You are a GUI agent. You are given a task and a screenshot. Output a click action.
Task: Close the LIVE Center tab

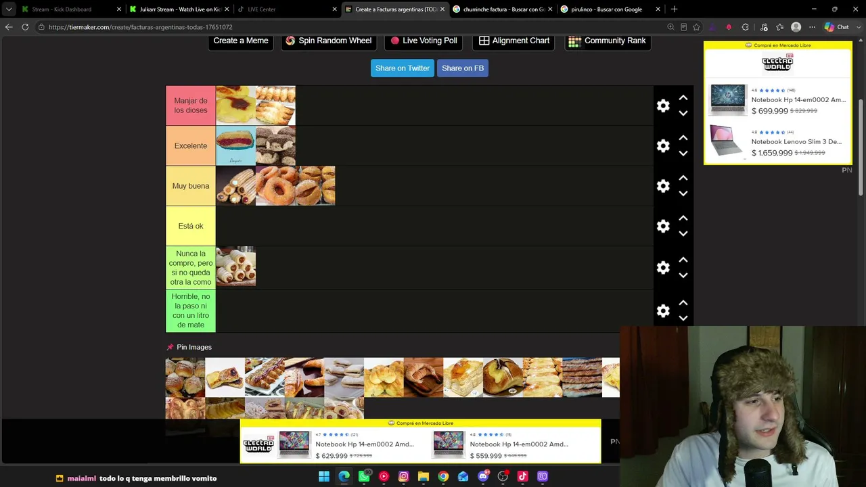pyautogui.click(x=334, y=9)
